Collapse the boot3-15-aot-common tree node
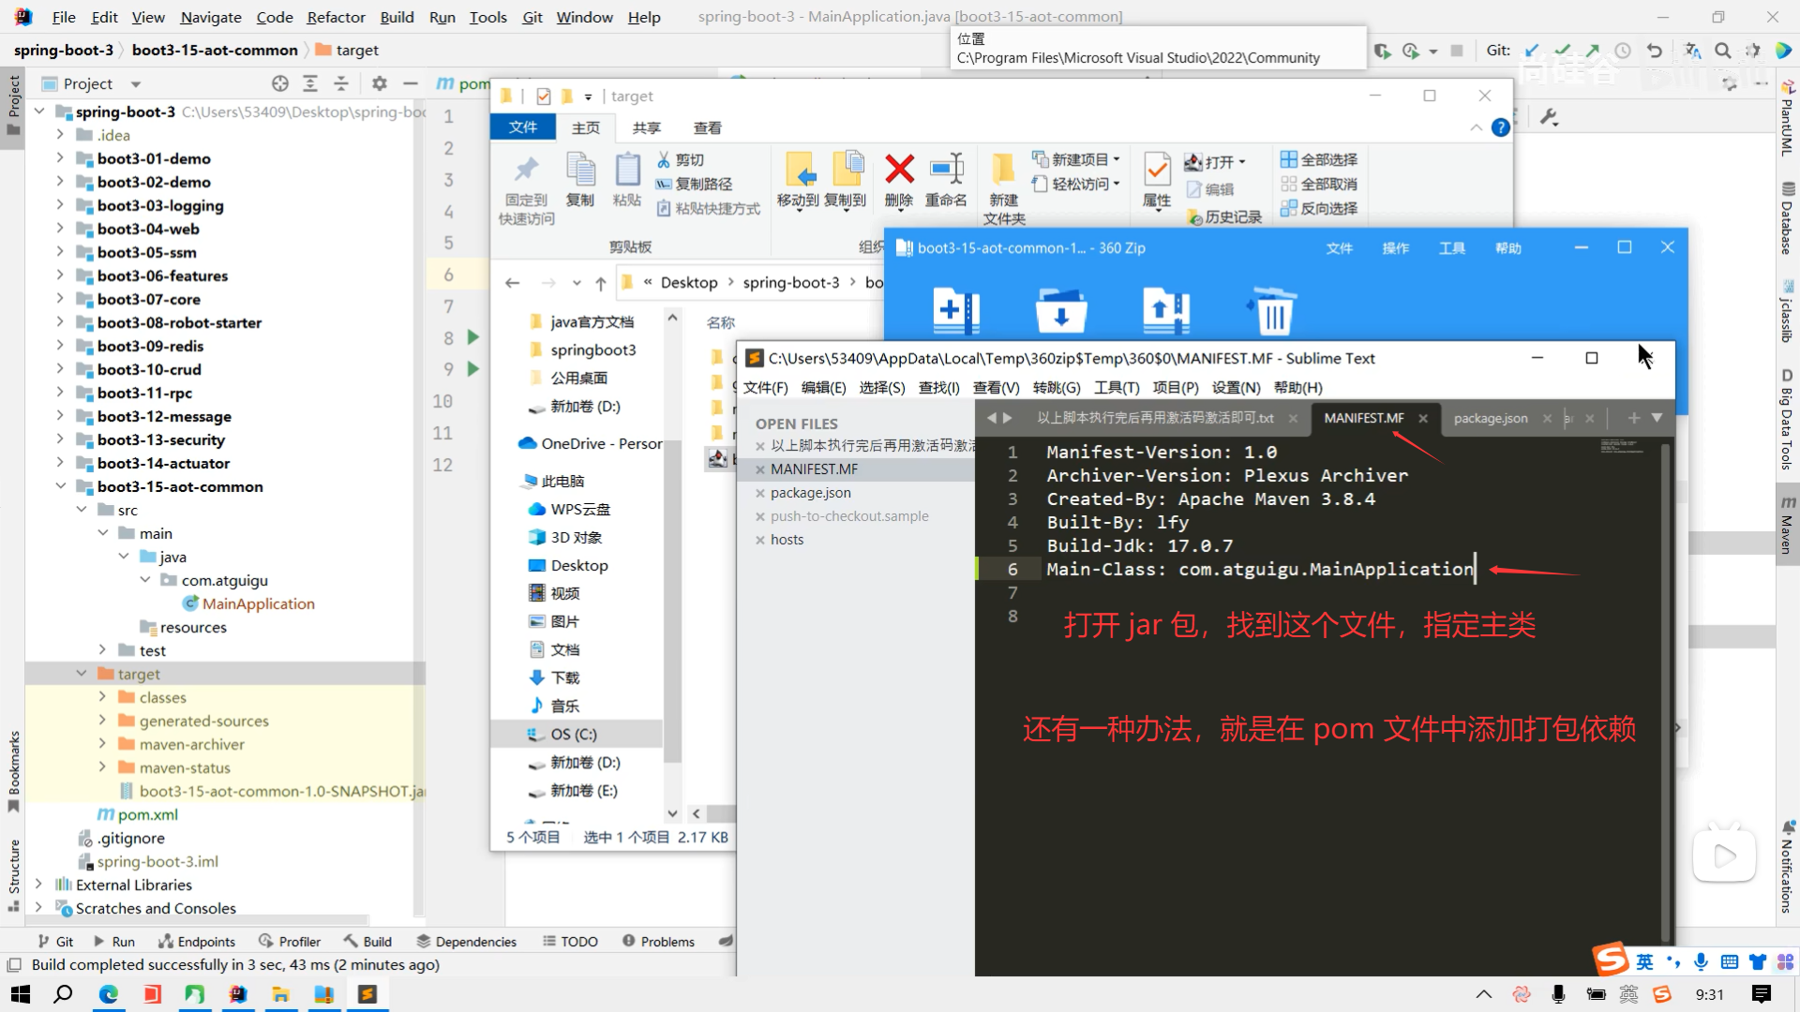Viewport: 1800px width, 1012px height. 61,486
